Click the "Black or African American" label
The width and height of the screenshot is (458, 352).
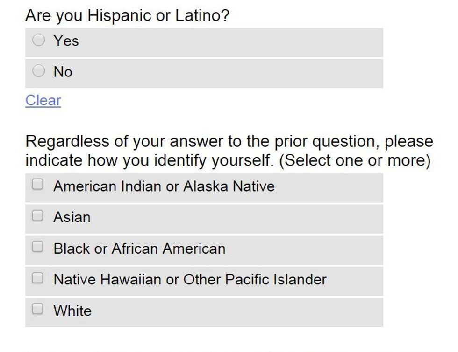(x=139, y=248)
